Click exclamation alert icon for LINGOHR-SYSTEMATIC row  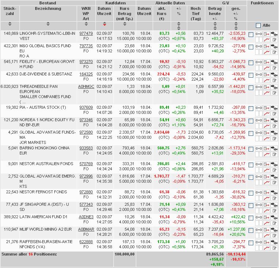click(x=259, y=40)
